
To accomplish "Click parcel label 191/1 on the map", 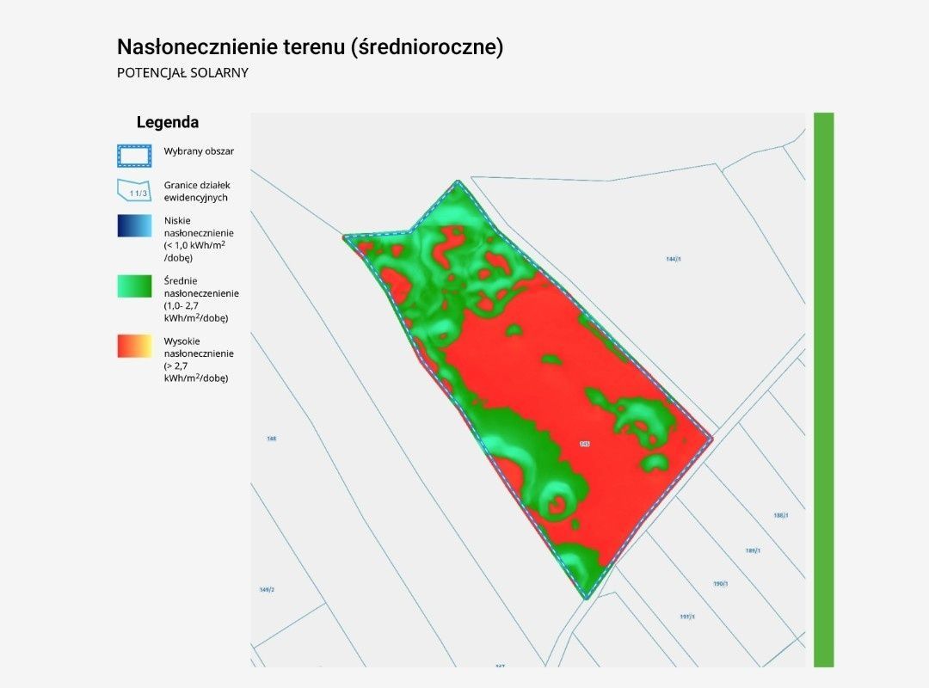I will pyautogui.click(x=687, y=617).
